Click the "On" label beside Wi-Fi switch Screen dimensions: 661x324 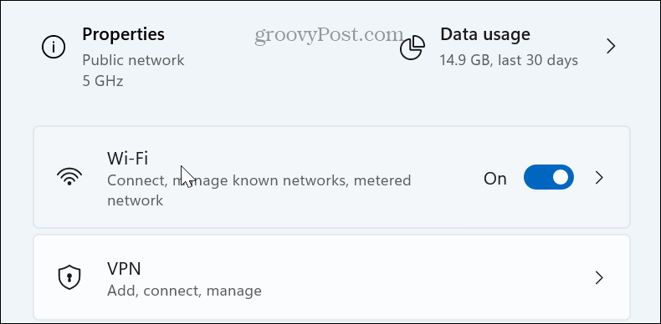pyautogui.click(x=494, y=179)
